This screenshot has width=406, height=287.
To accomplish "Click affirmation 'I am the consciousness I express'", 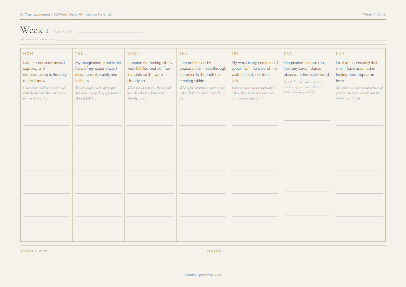I will click(45, 72).
